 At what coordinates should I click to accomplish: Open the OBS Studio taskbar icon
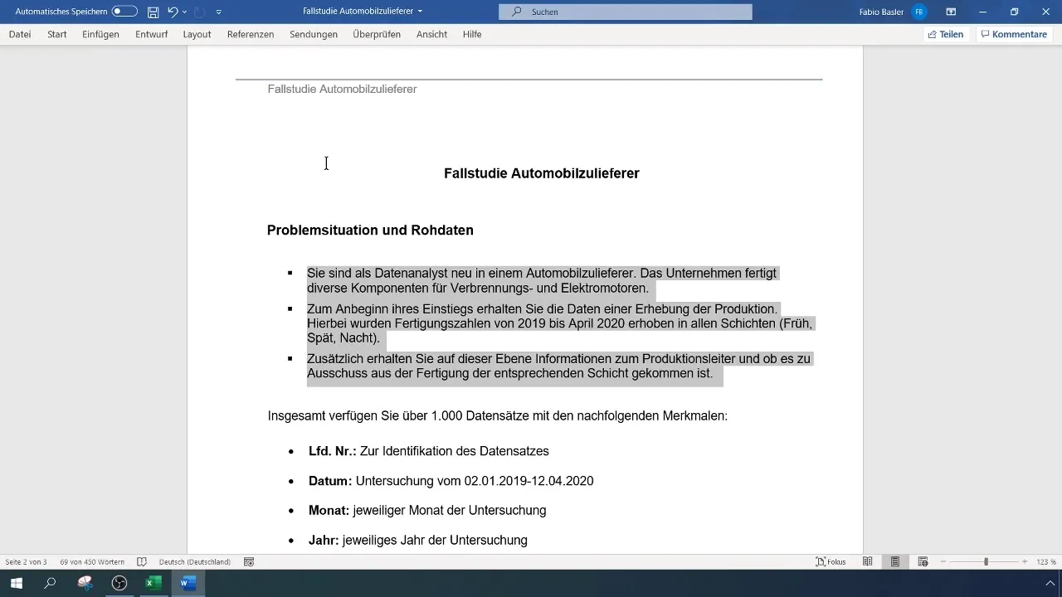[x=119, y=583]
